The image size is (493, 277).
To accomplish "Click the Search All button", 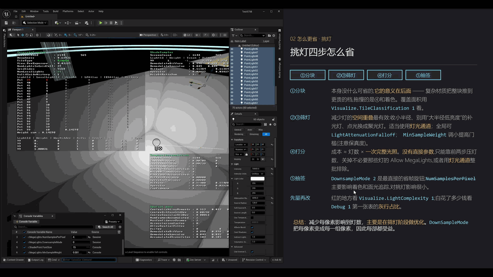I will 106,227.
